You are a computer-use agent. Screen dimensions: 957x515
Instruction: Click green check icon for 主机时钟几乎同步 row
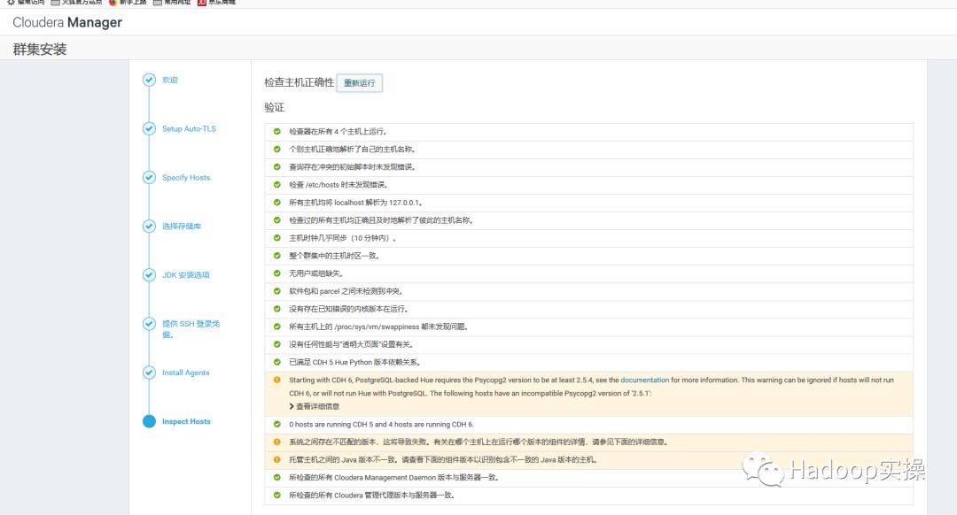(277, 238)
